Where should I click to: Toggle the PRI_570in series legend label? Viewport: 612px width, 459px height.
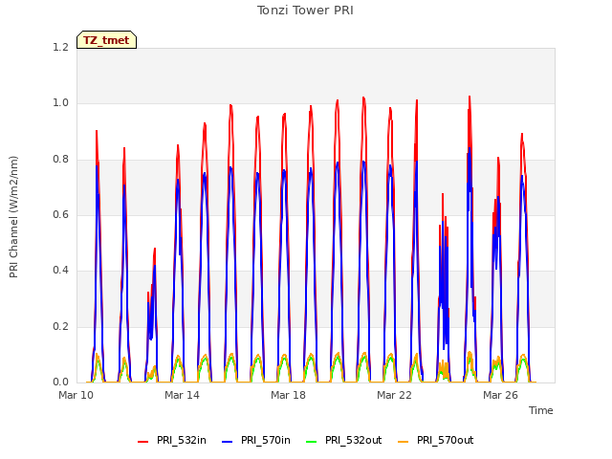(266, 440)
